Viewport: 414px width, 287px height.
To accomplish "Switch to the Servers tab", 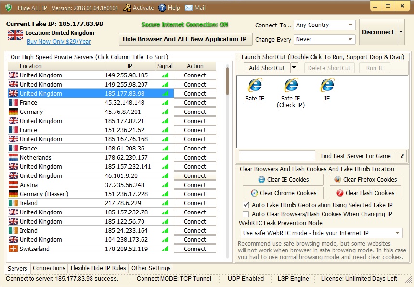I will pos(17,269).
